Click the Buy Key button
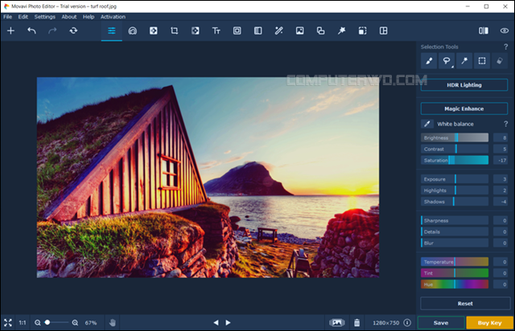Screen dimensions: 515x331 click(x=489, y=323)
